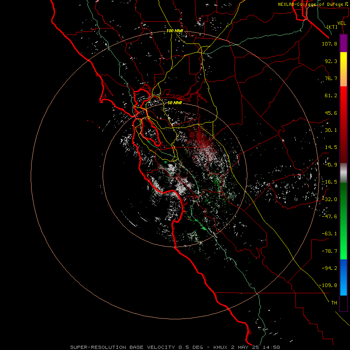Click the TH threshold label

click(334, 303)
